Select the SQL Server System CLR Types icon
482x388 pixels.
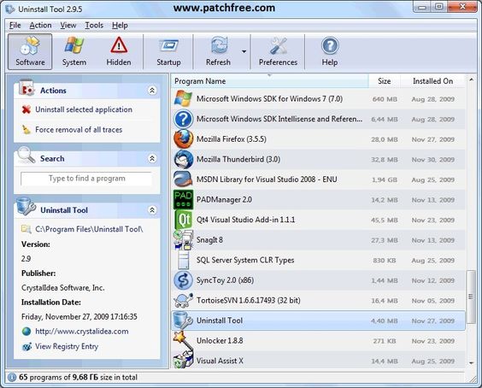coord(183,260)
